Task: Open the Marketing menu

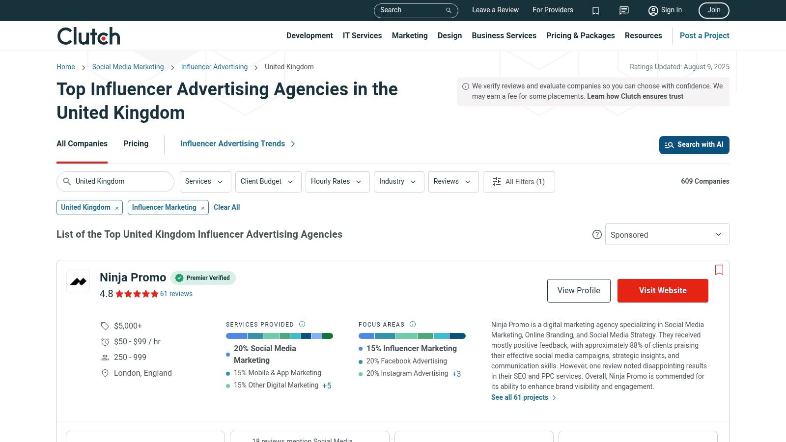Action: (x=410, y=35)
